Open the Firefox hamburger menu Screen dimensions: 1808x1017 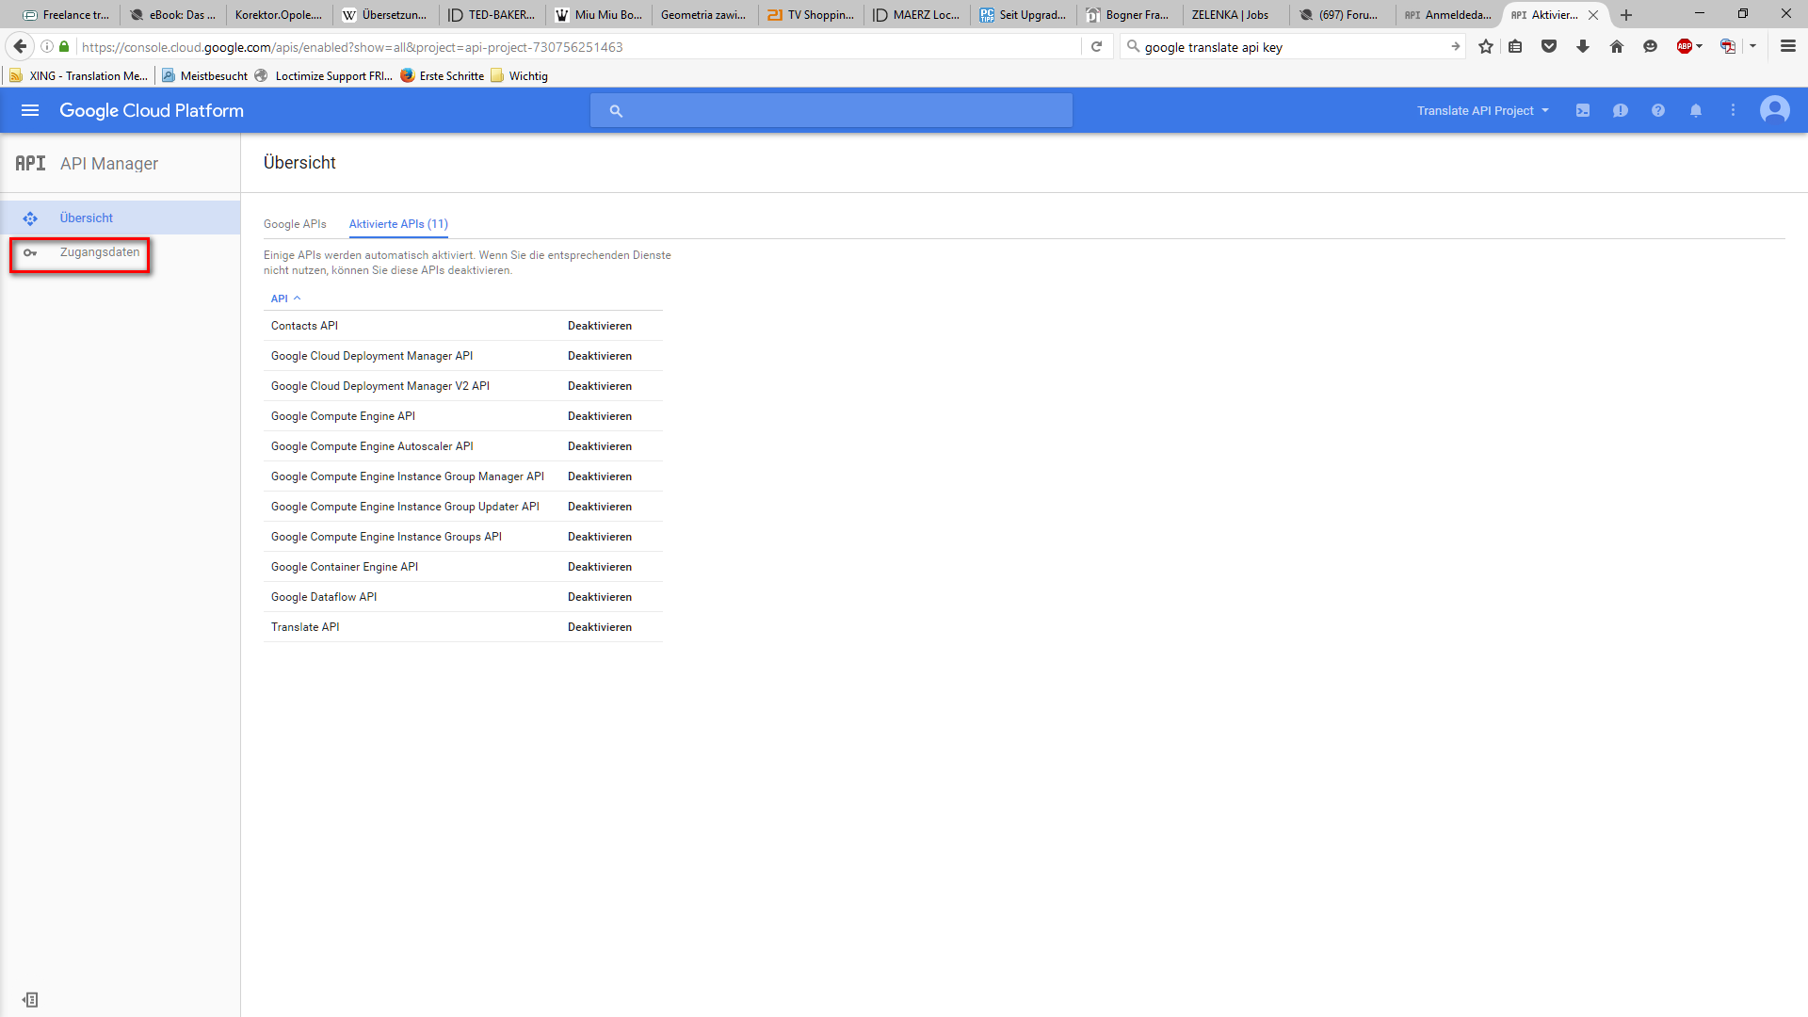coord(1788,46)
